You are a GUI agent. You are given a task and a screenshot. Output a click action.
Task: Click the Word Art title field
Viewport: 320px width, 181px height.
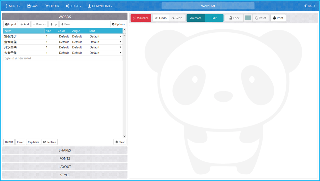208,6
